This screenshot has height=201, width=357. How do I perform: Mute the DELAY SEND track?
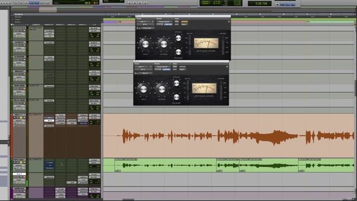(x=24, y=103)
